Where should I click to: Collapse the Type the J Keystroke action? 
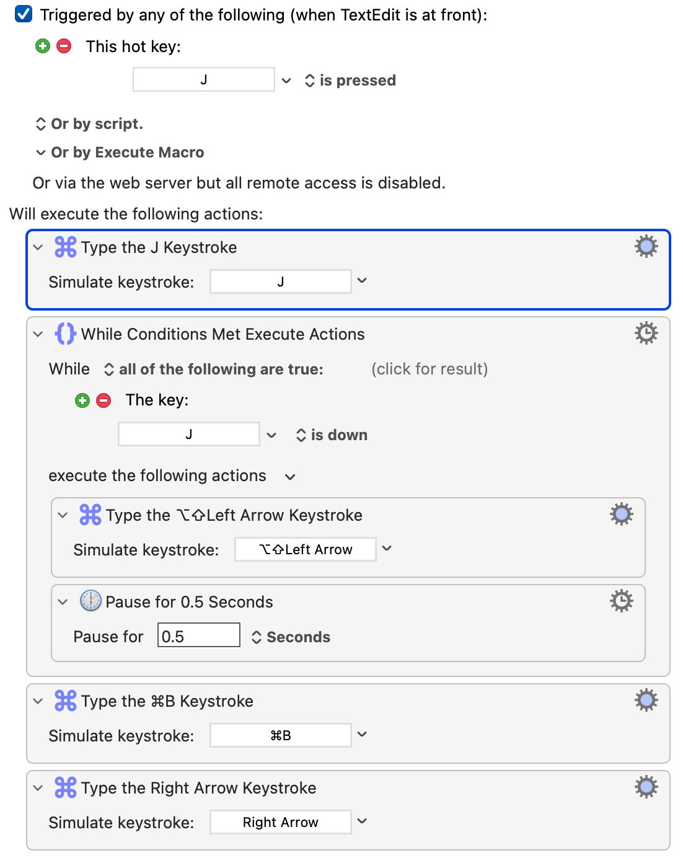coord(38,247)
